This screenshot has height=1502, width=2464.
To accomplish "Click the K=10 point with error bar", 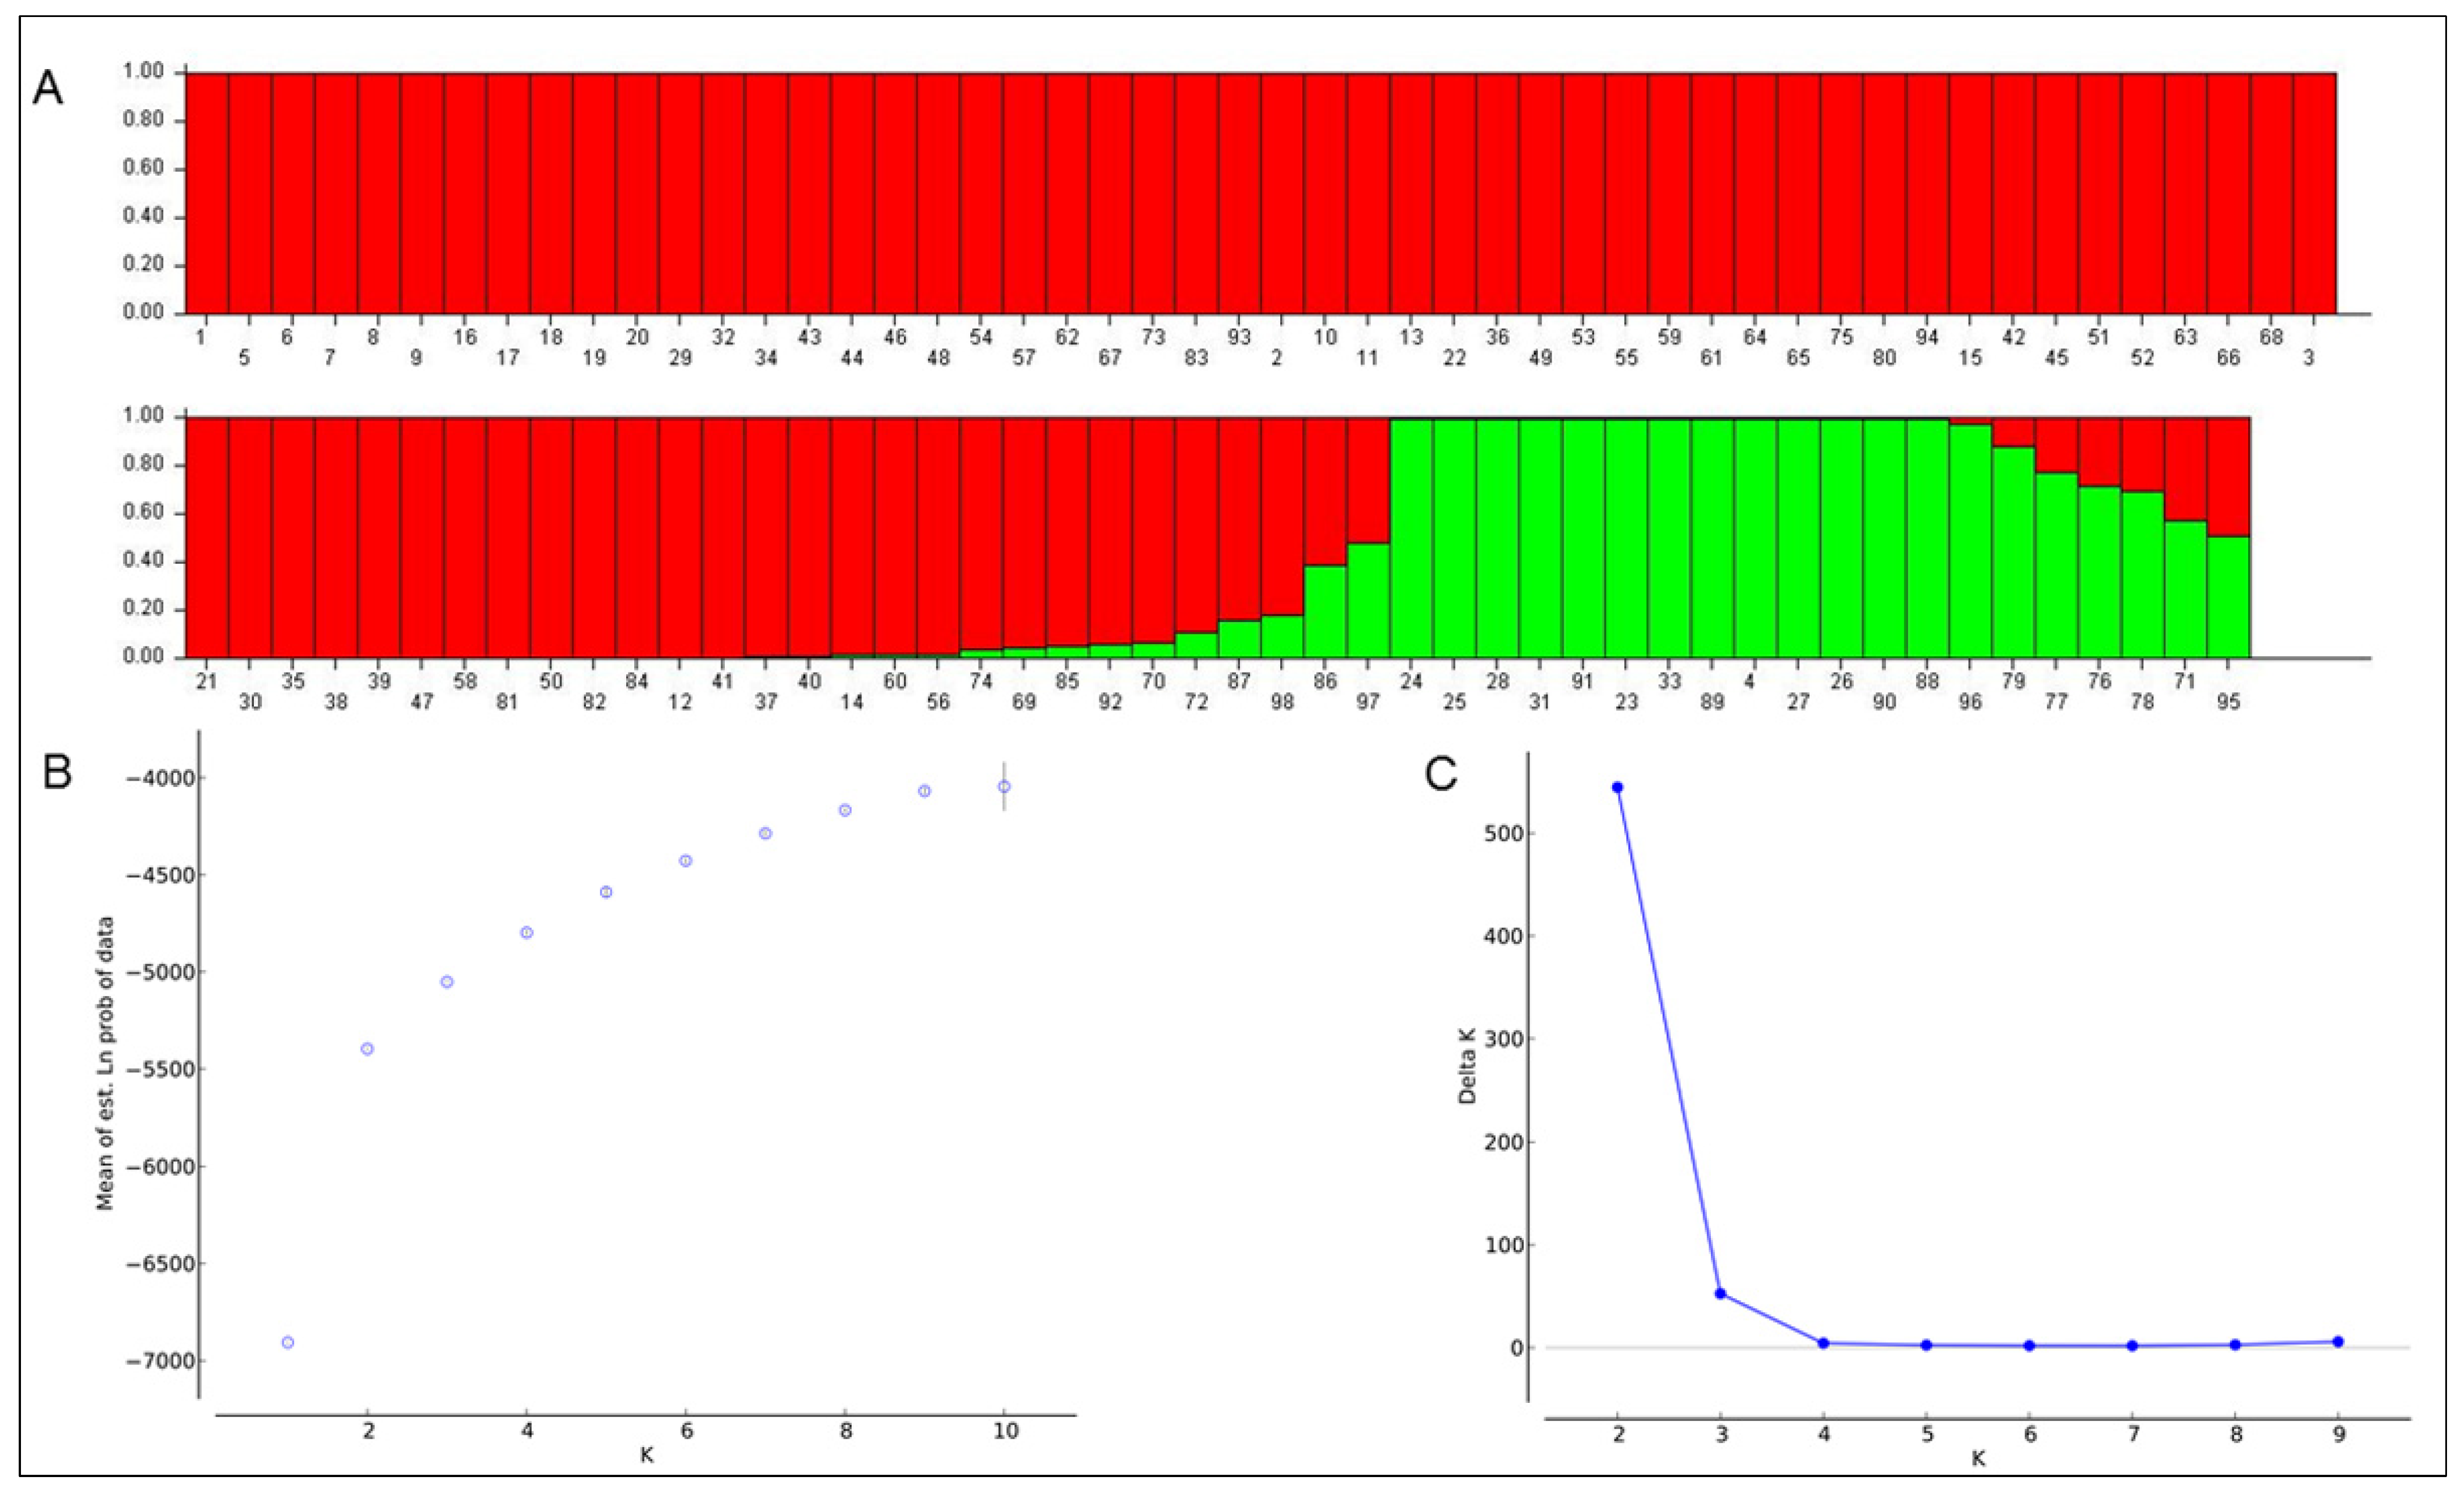I will coord(1004,787).
